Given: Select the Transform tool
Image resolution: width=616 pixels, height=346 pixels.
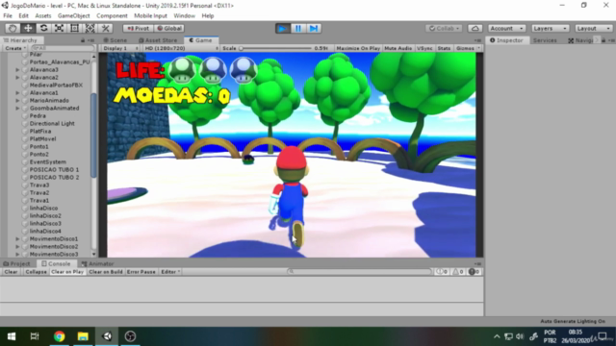Looking at the screenshot, I should tap(90, 28).
